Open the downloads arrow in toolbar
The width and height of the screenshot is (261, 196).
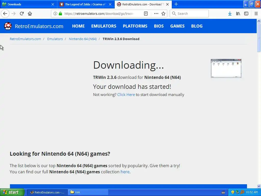[x=230, y=14]
